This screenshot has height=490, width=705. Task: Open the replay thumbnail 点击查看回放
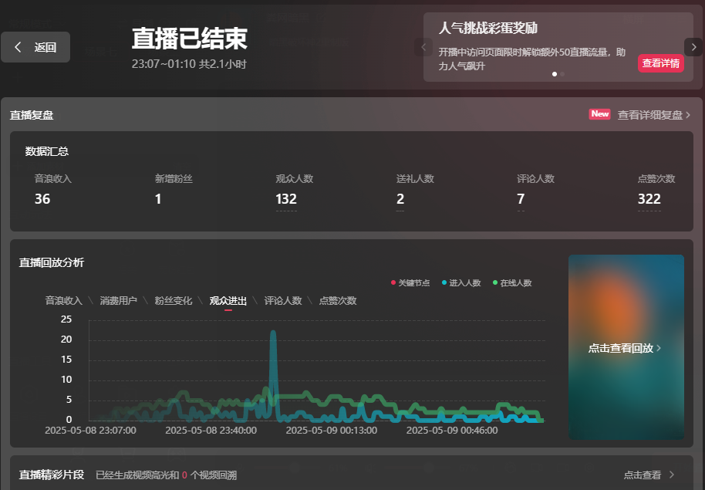click(626, 347)
